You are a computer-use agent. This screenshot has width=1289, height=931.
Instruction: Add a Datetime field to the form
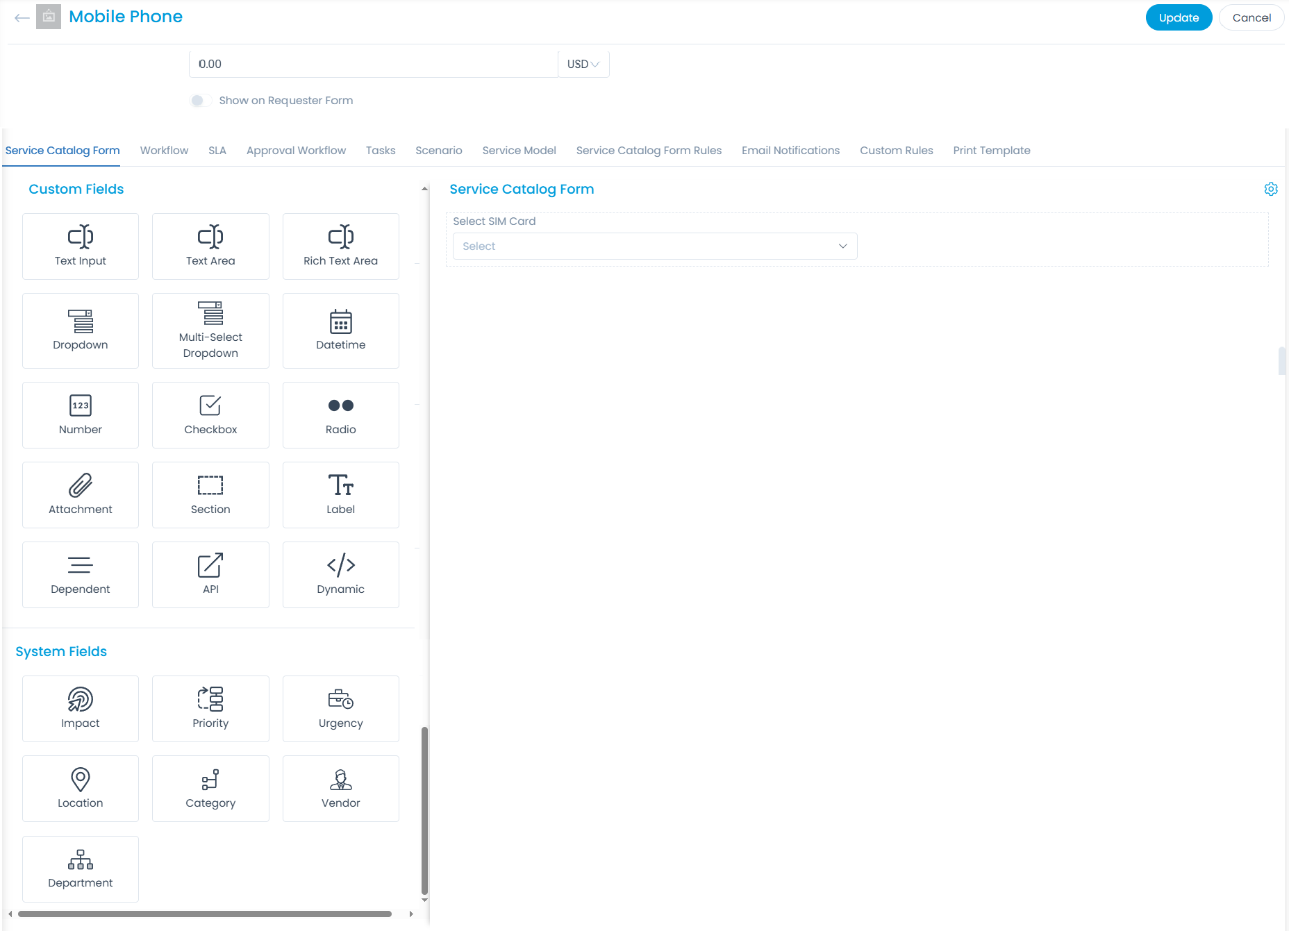[x=340, y=330]
